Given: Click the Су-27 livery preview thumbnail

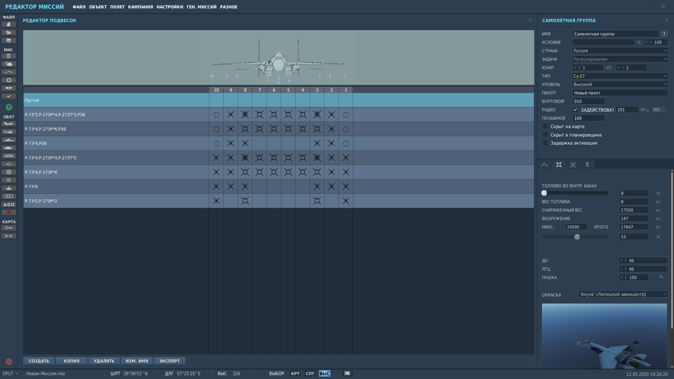Looking at the screenshot, I should pos(605,336).
